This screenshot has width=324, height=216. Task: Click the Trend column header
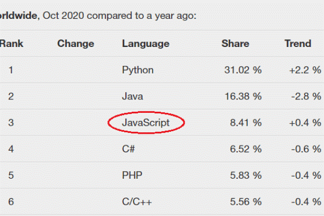[x=298, y=44]
